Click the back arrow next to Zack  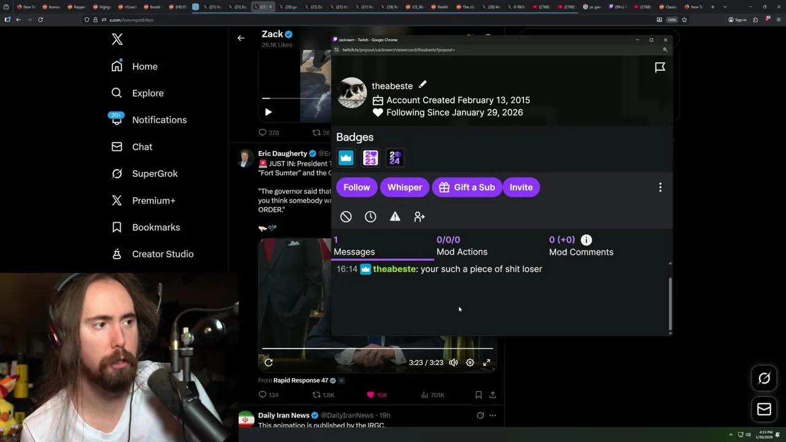(x=241, y=38)
